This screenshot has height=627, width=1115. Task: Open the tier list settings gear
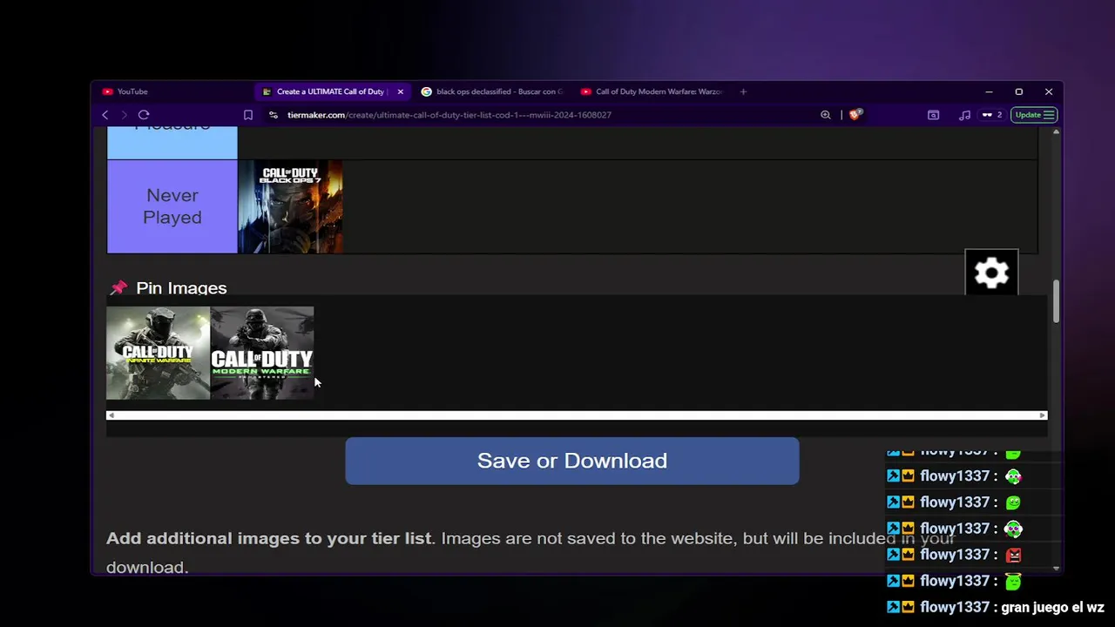991,273
